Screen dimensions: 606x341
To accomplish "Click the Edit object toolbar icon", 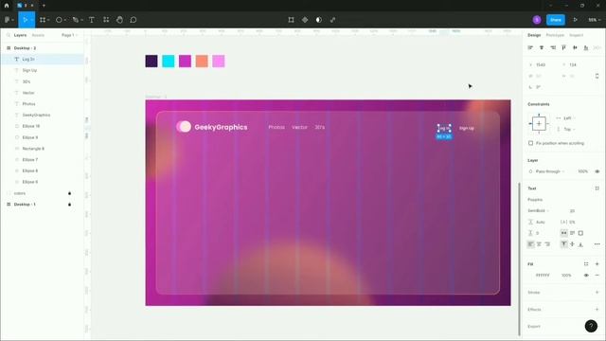I will coord(291,20).
